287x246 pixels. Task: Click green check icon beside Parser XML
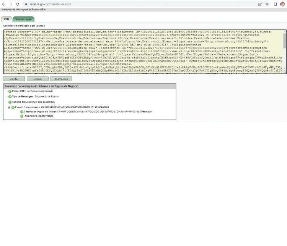(x=10, y=91)
